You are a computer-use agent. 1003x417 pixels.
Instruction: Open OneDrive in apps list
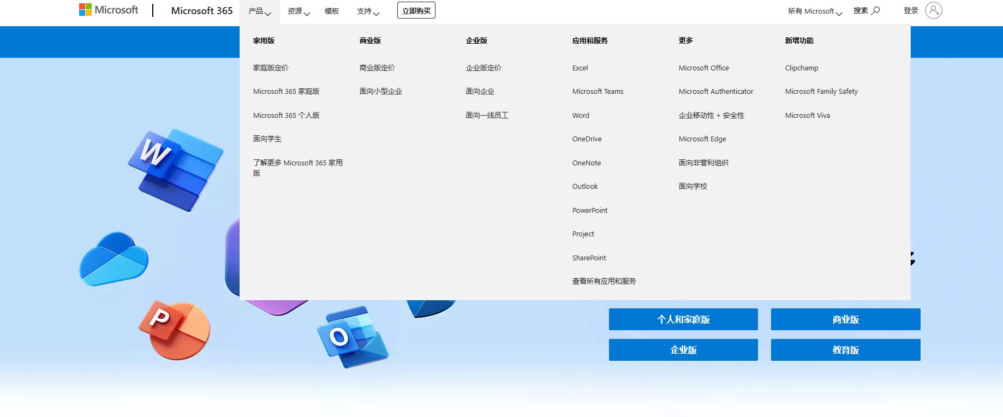[587, 139]
